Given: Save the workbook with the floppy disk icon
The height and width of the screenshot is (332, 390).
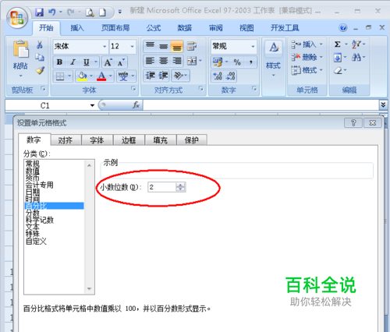Looking at the screenshot, I should point(39,12).
